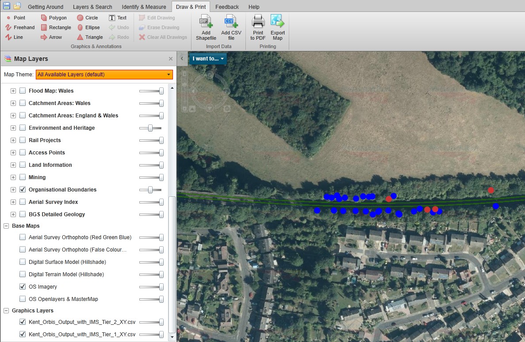Close the Map Layers panel
Viewport: 525px width, 342px height.
(x=171, y=59)
